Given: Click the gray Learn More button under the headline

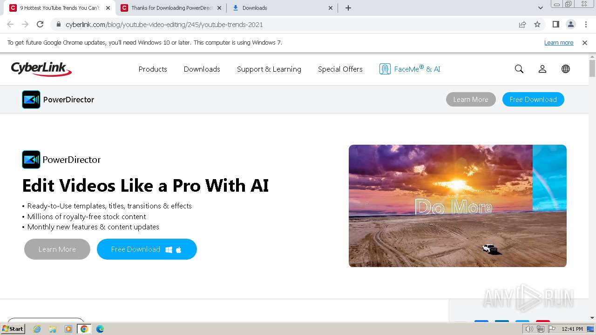Looking at the screenshot, I should coord(57,249).
